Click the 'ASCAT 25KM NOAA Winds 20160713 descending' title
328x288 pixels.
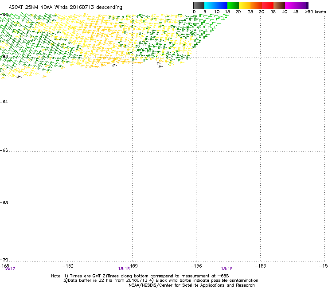tap(66, 7)
